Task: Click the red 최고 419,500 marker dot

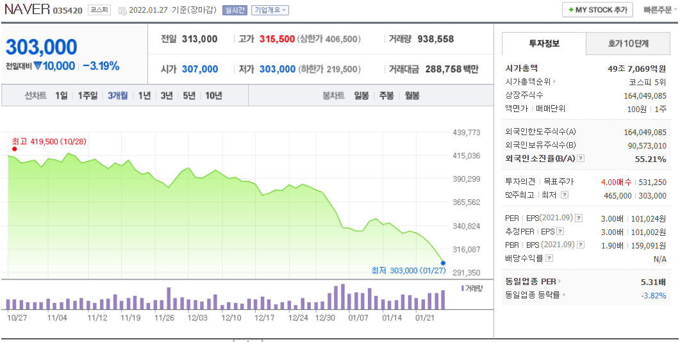Action: point(14,149)
